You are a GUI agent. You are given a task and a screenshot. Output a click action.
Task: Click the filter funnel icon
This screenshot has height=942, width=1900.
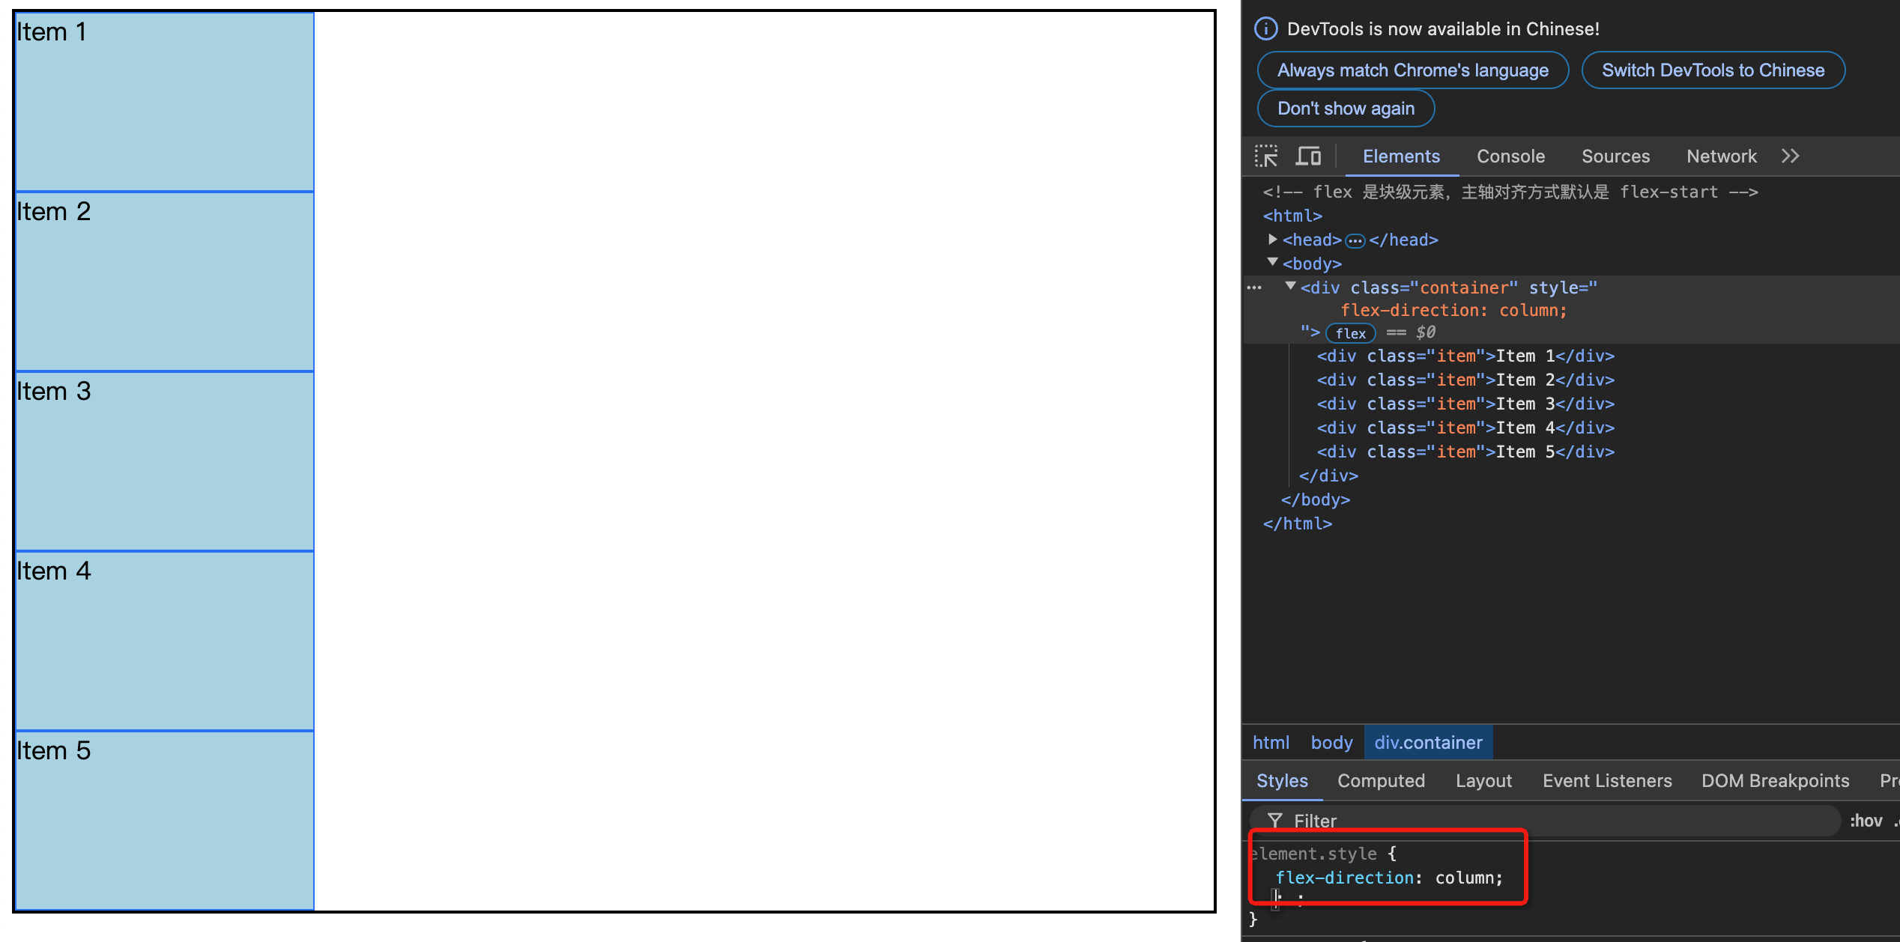coord(1275,821)
